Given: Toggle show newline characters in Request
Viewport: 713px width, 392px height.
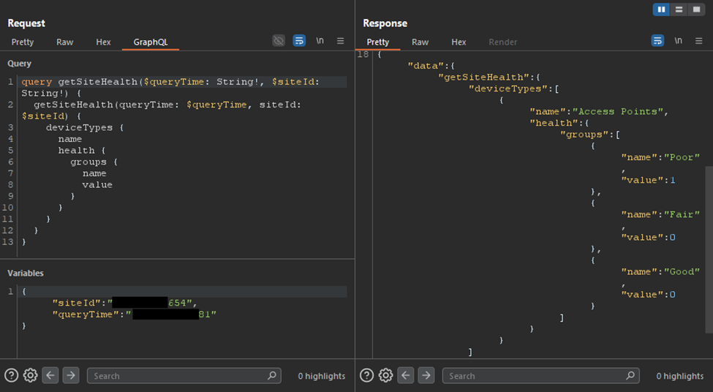Looking at the screenshot, I should point(320,40).
